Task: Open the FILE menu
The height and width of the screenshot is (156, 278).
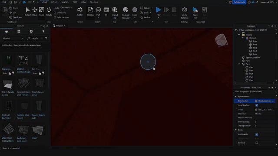Action: pyautogui.click(x=4, y=2)
